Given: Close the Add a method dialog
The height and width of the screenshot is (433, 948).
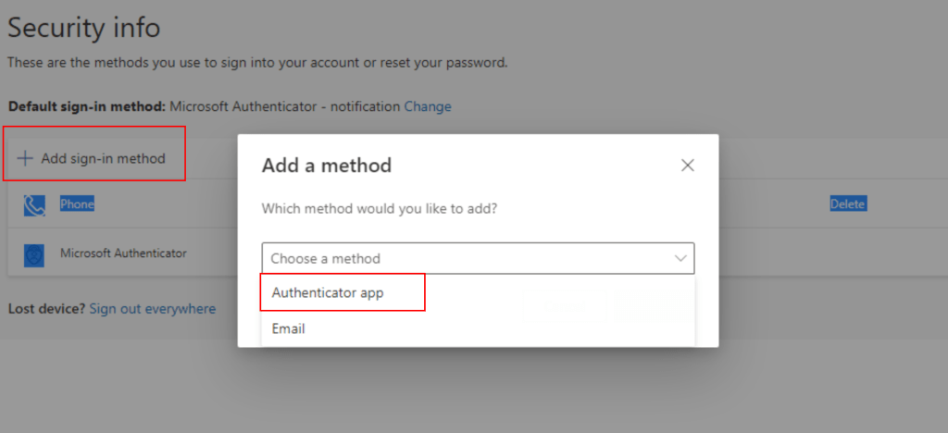Looking at the screenshot, I should (x=687, y=166).
